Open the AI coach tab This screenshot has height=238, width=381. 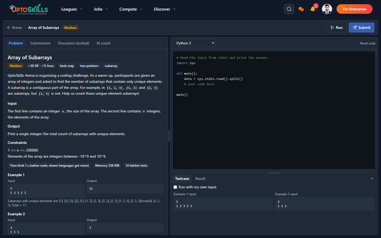[x=103, y=43]
